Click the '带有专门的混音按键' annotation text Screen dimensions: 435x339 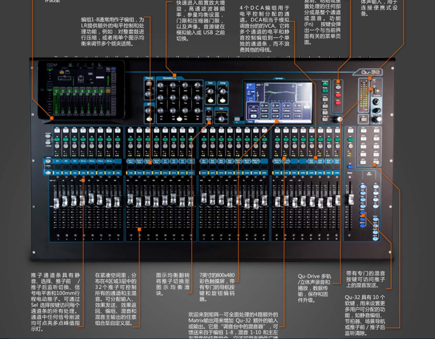coord(365,279)
